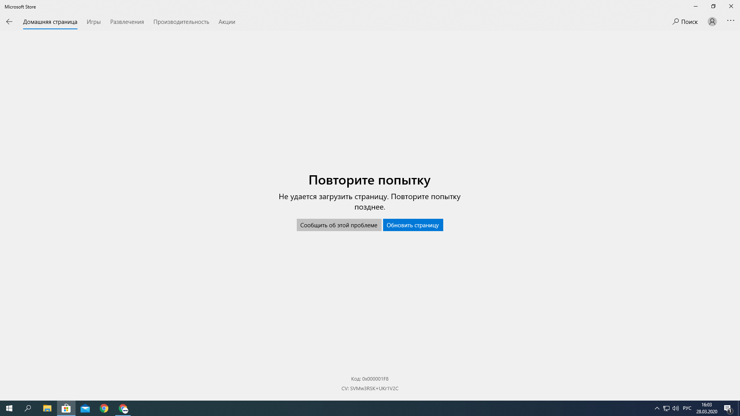Close the Microsoft Store window
Screen dimensions: 740x416
pos(731,6)
